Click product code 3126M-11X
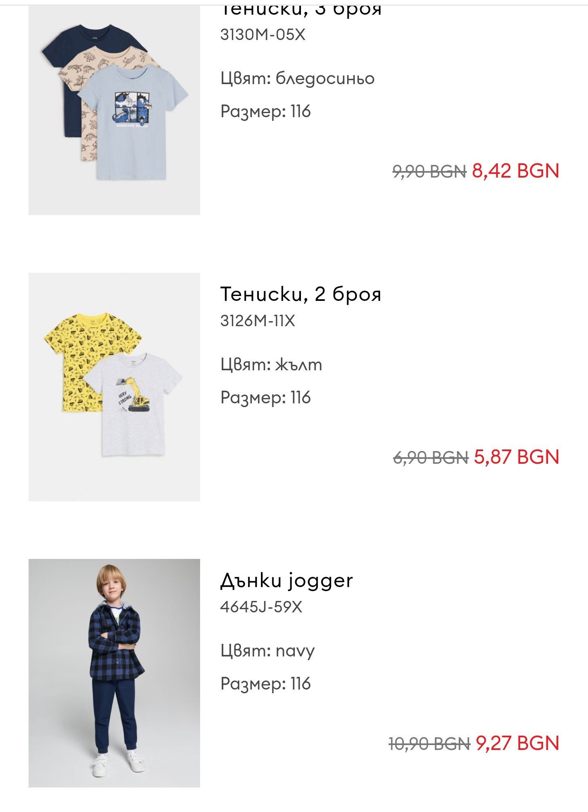This screenshot has width=588, height=812. (x=257, y=321)
